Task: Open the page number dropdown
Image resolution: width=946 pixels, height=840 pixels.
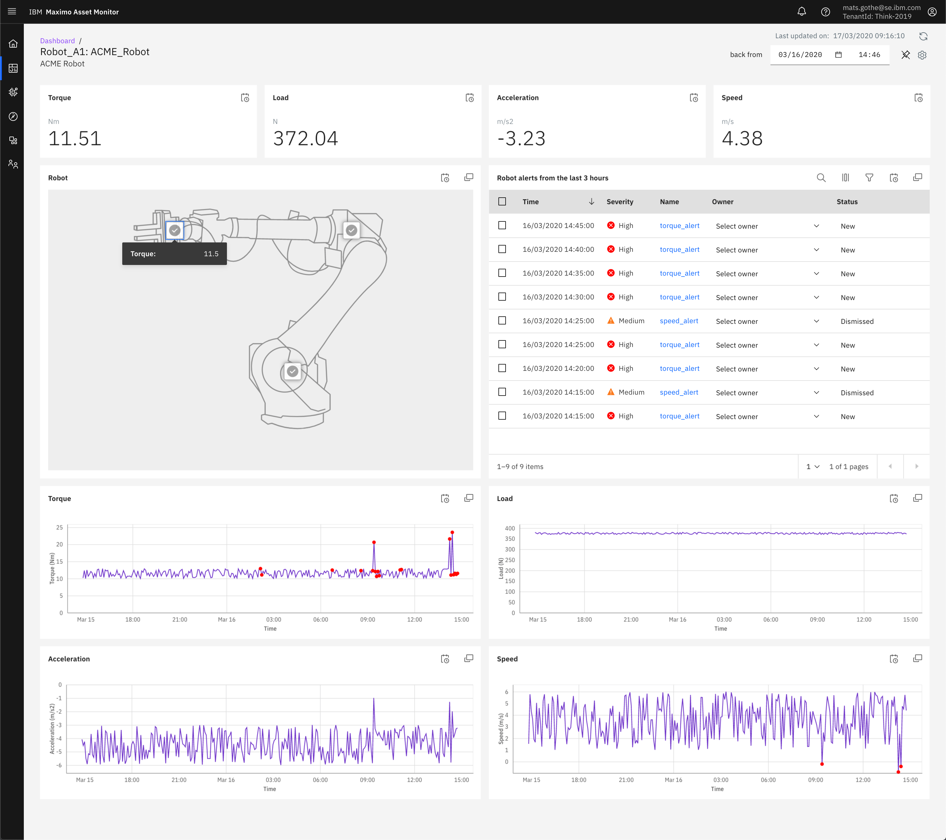Action: point(813,466)
